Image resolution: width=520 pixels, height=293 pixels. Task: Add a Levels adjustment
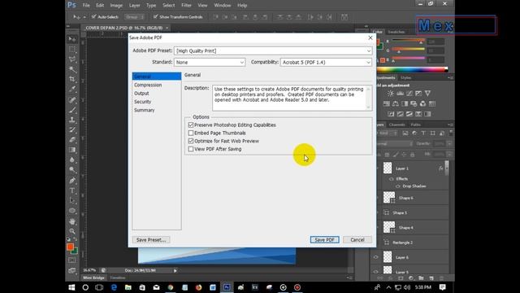pos(401,94)
